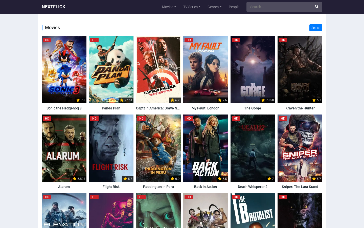Image resolution: width=364 pixels, height=228 pixels.
Task: Click the HD badge on Sonic the Hedgehog 3
Action: 47,40
